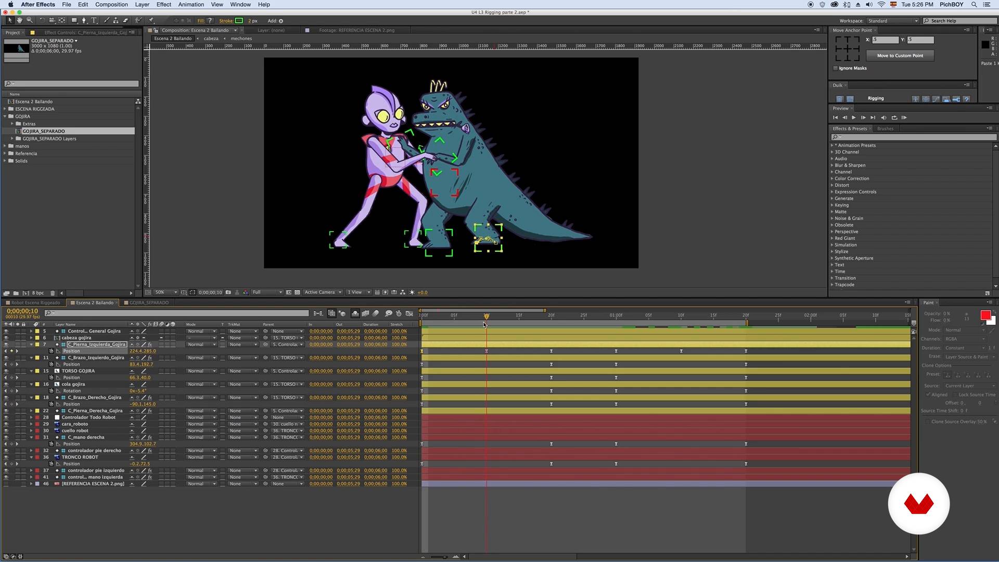The width and height of the screenshot is (999, 562).
Task: Select the Brush tool
Action: pos(107,20)
